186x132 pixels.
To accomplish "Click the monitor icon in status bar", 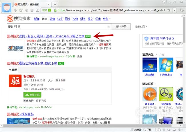I will 174,130.
